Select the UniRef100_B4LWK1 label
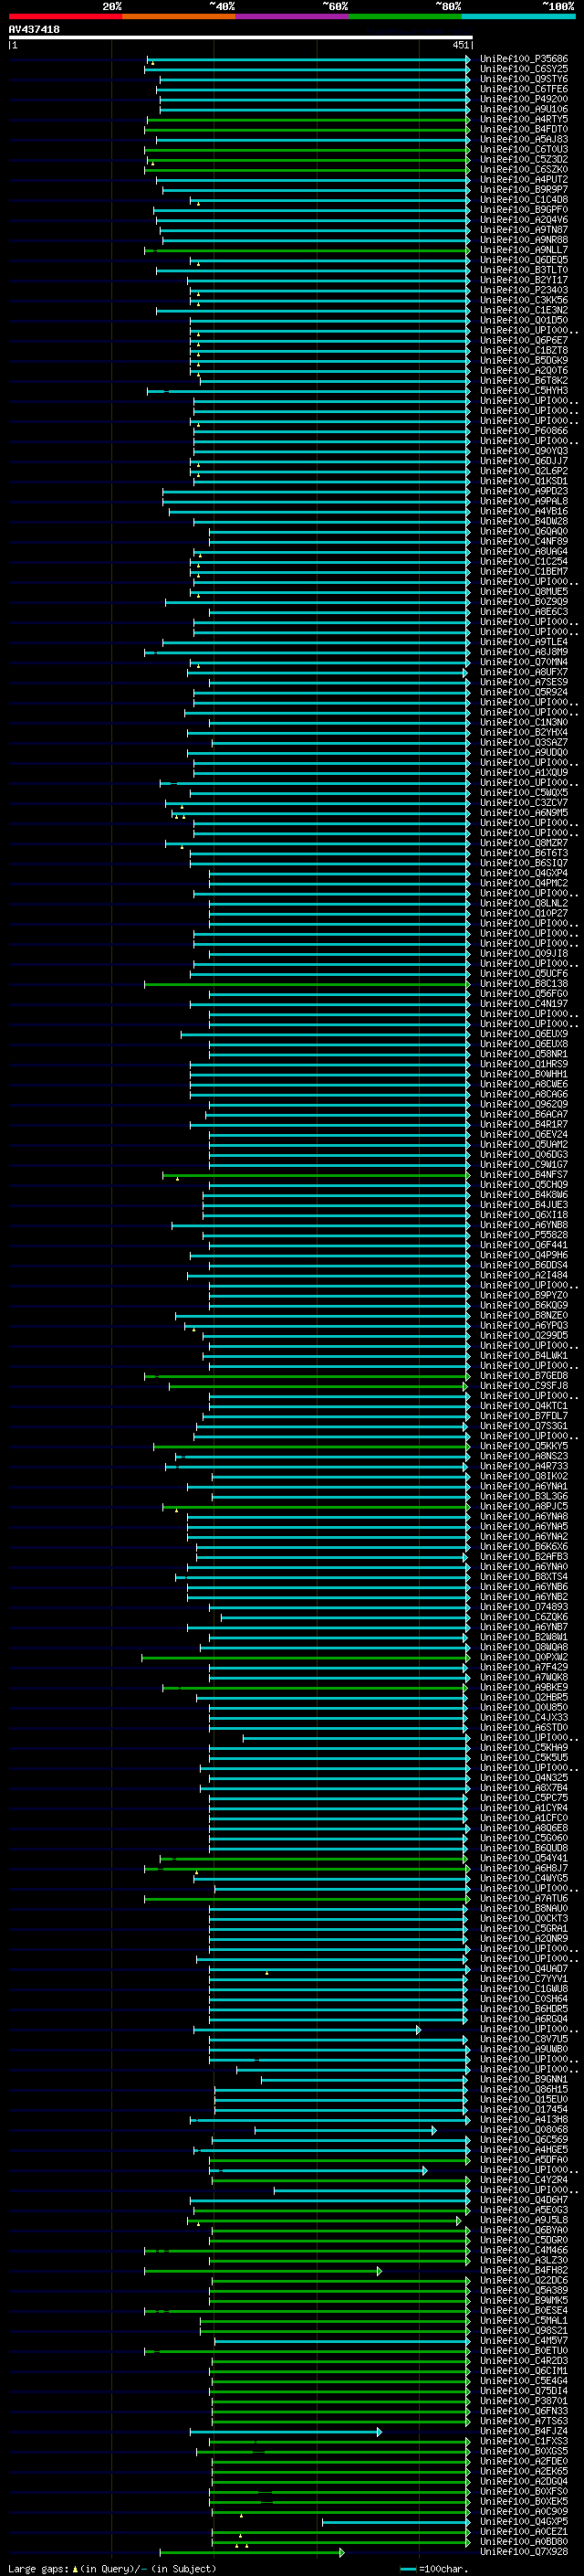Image resolution: width=584 pixels, height=2576 pixels. (524, 1356)
